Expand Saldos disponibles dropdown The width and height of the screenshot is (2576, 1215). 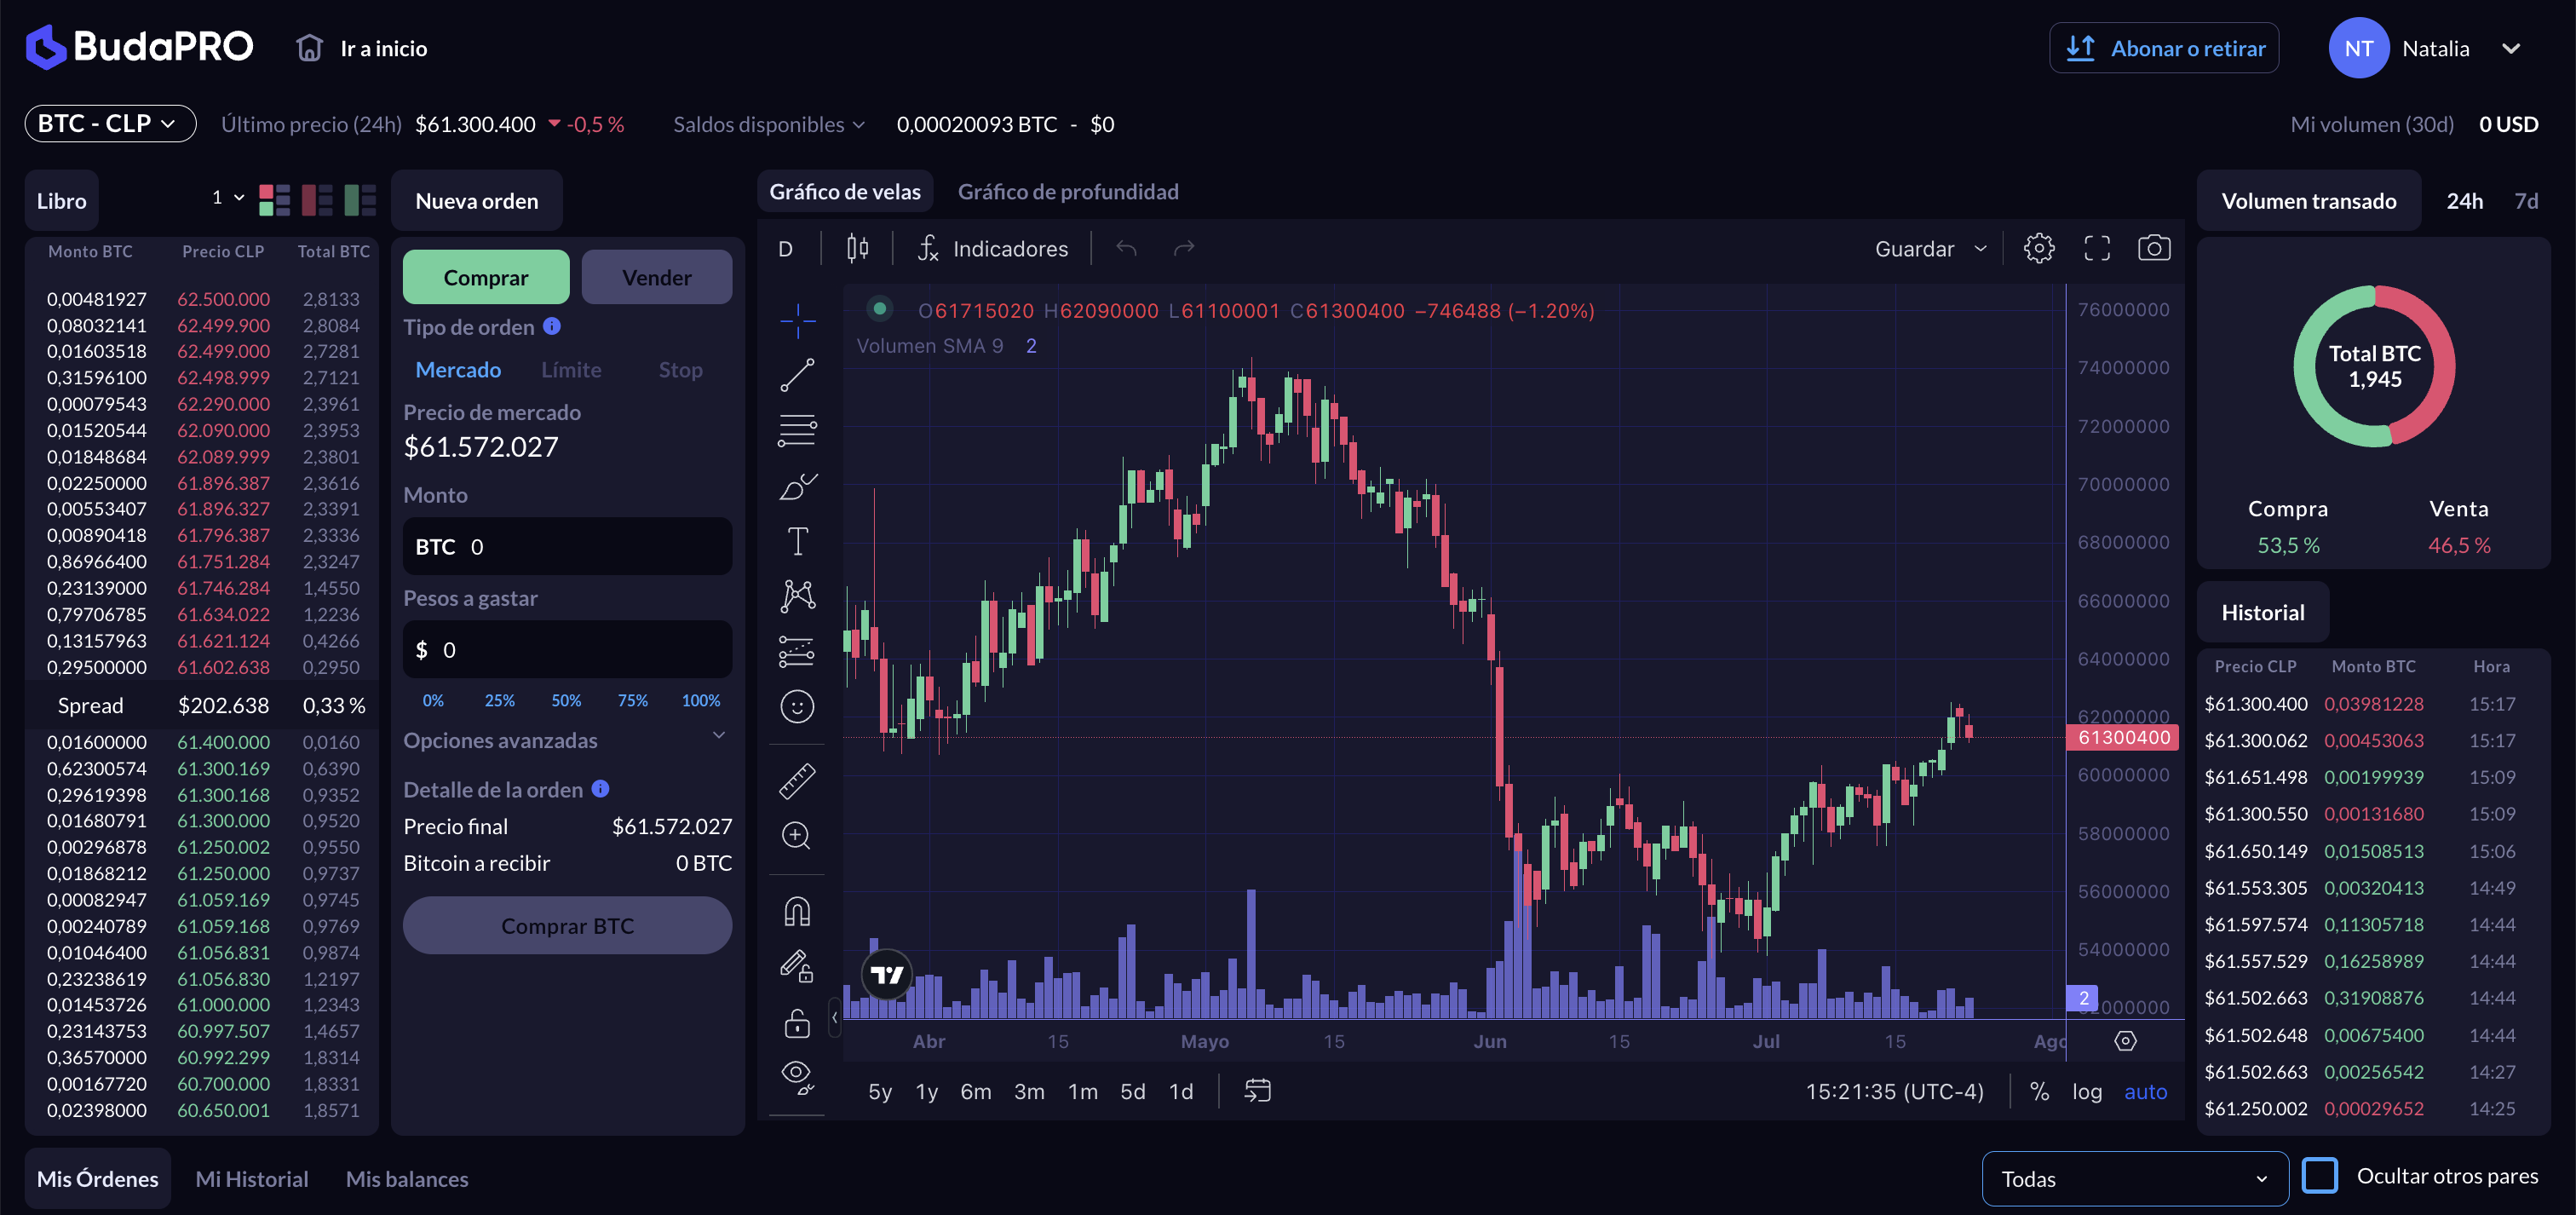pos(768,124)
